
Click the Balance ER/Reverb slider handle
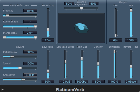pyautogui.click(x=81, y=8)
